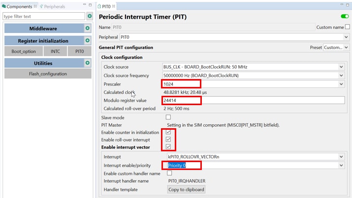This screenshot has width=352, height=198.
Task: Open the Boot_option component
Action: [24, 51]
